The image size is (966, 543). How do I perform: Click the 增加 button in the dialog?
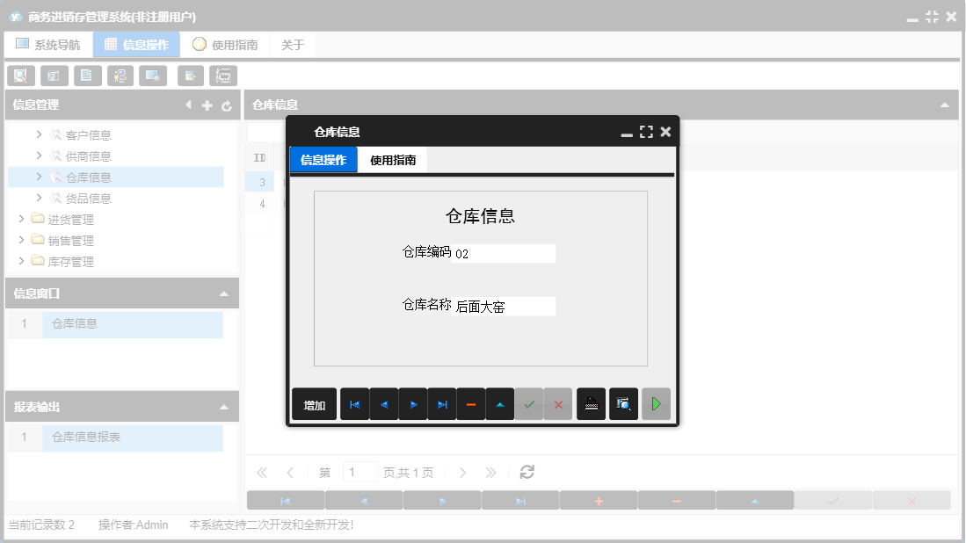coord(314,404)
